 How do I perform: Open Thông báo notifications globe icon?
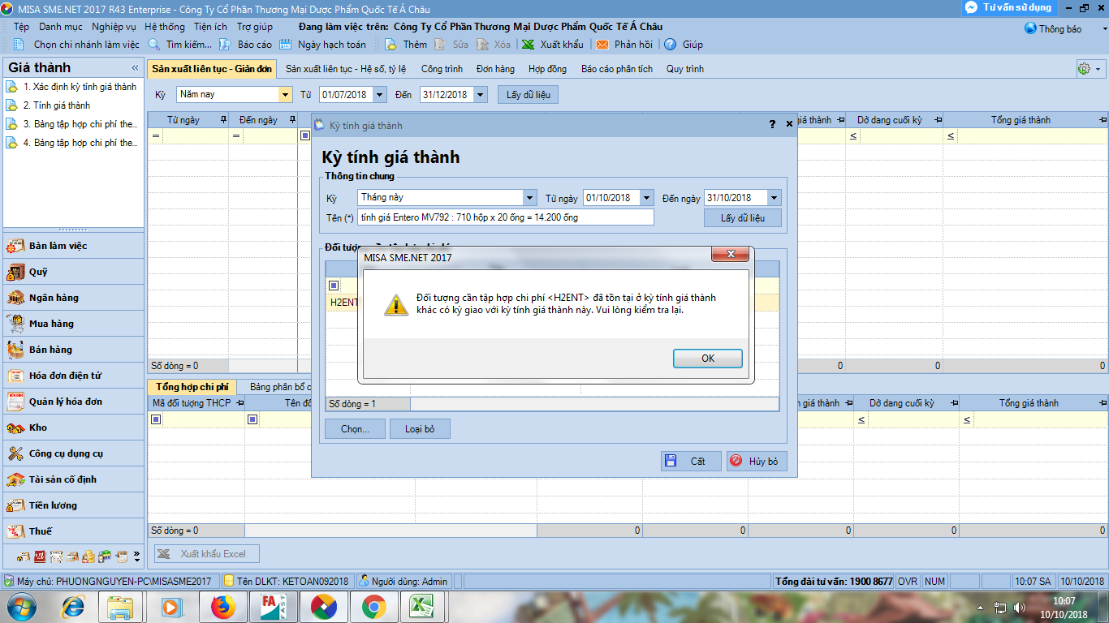(1030, 28)
